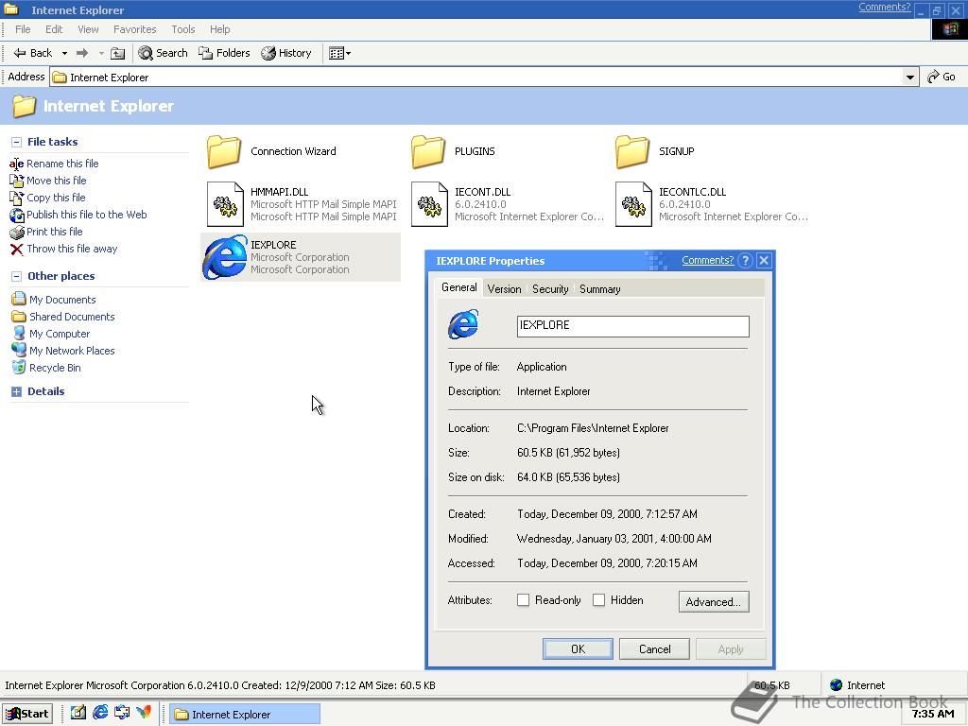968x726 pixels.
Task: Click the Forward arrow toolbar button
Action: [x=81, y=53]
